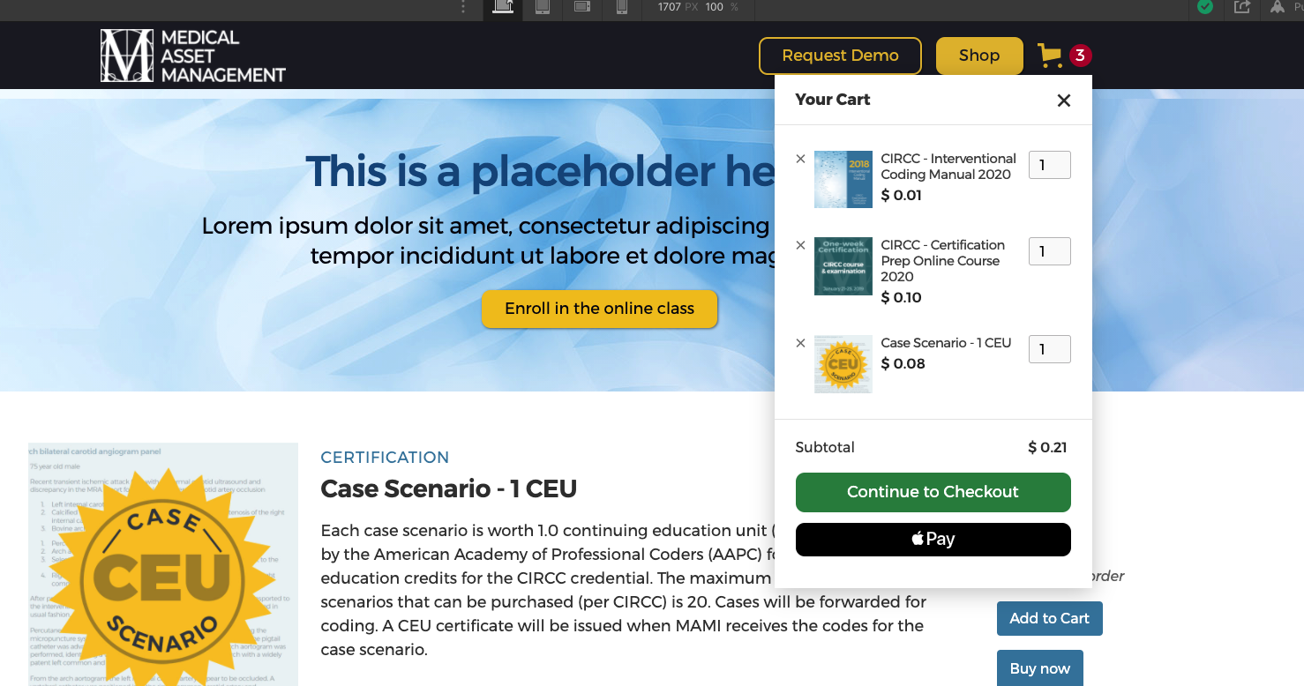1304x686 pixels.
Task: Click quantity field for Coding Manual 2020
Action: point(1050,165)
